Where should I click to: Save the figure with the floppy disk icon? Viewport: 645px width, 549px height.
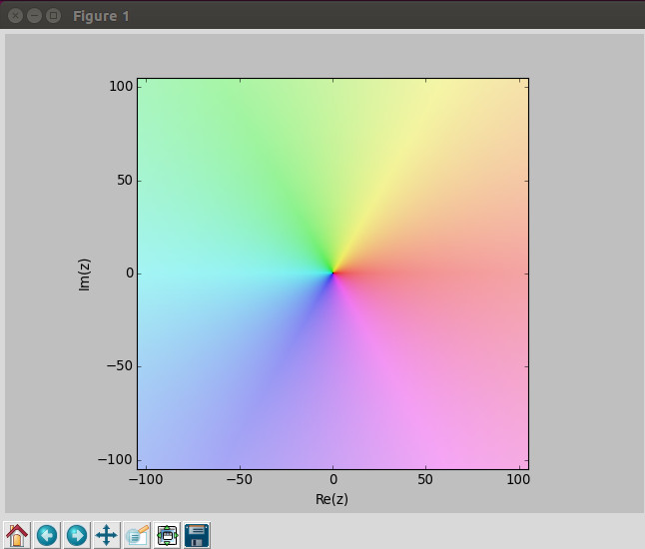(x=197, y=535)
